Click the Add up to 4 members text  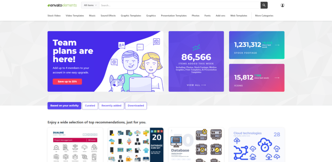click(71, 70)
